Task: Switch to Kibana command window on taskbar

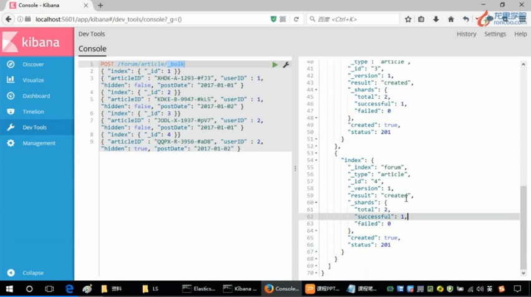Action: pyautogui.click(x=239, y=289)
